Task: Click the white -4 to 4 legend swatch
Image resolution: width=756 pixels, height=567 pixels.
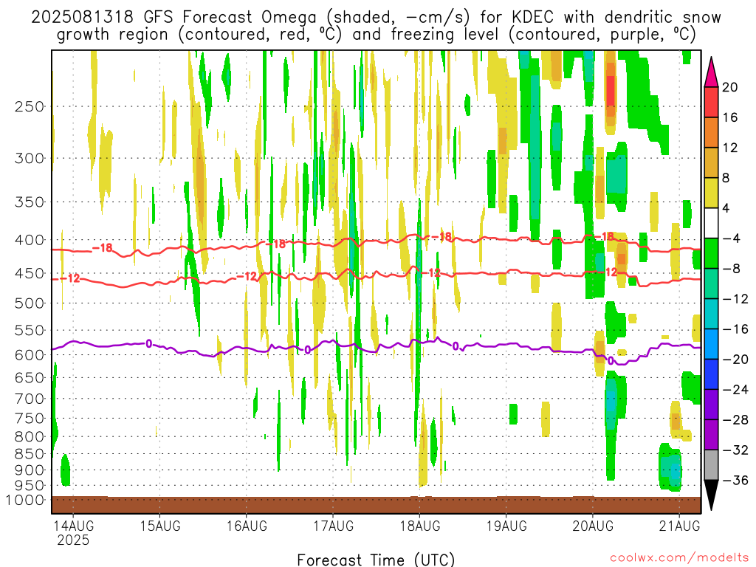Action: point(711,223)
